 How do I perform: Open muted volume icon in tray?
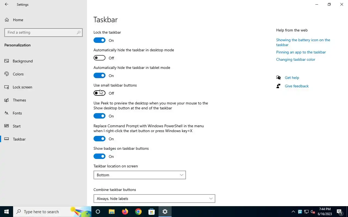[313, 212]
